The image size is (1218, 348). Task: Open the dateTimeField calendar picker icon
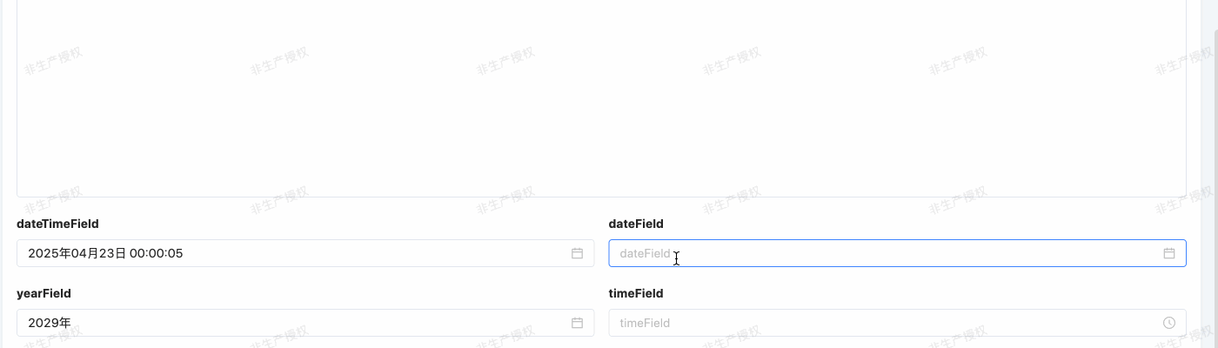[x=577, y=253]
